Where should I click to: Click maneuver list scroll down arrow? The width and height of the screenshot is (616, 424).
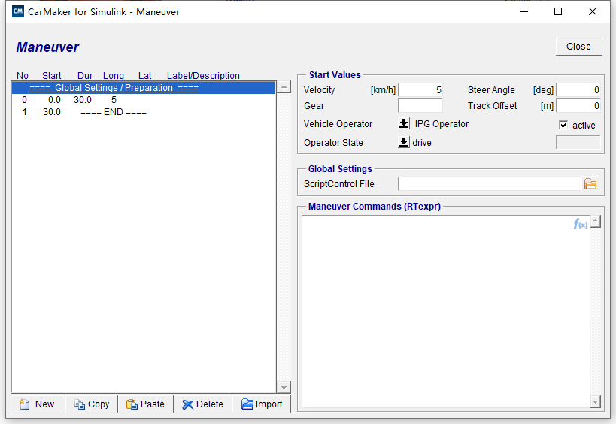(284, 387)
